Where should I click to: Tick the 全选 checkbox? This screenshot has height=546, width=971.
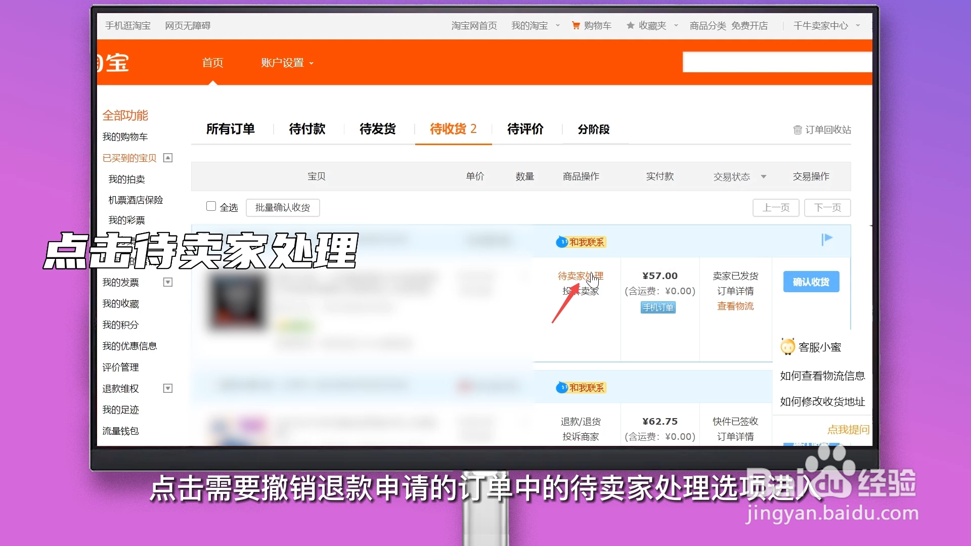[211, 206]
